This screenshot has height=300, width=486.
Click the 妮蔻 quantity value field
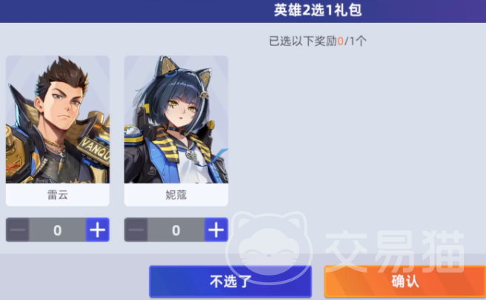[176, 230]
